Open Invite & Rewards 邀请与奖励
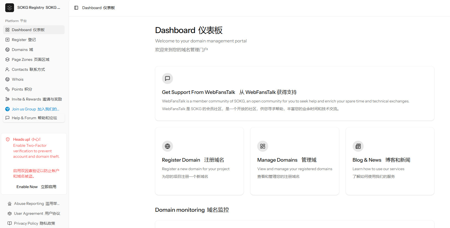The height and width of the screenshot is (228, 450). 34,99
